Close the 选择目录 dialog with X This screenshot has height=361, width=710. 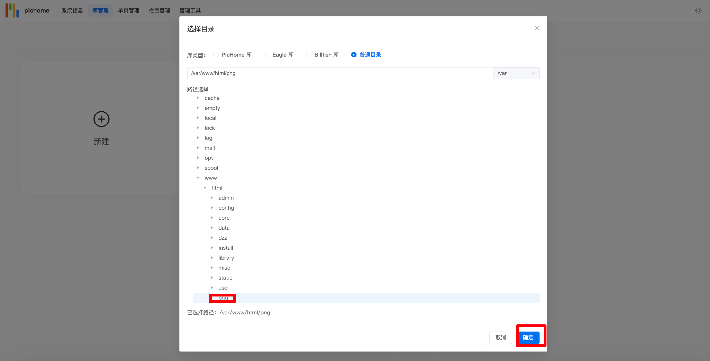(x=537, y=28)
